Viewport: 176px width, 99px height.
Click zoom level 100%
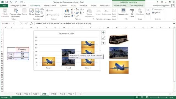click(171, 97)
